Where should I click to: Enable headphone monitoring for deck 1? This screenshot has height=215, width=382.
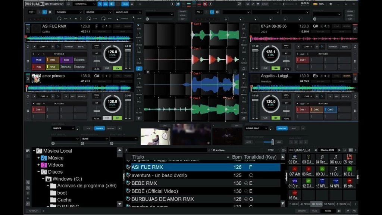click(x=139, y=69)
